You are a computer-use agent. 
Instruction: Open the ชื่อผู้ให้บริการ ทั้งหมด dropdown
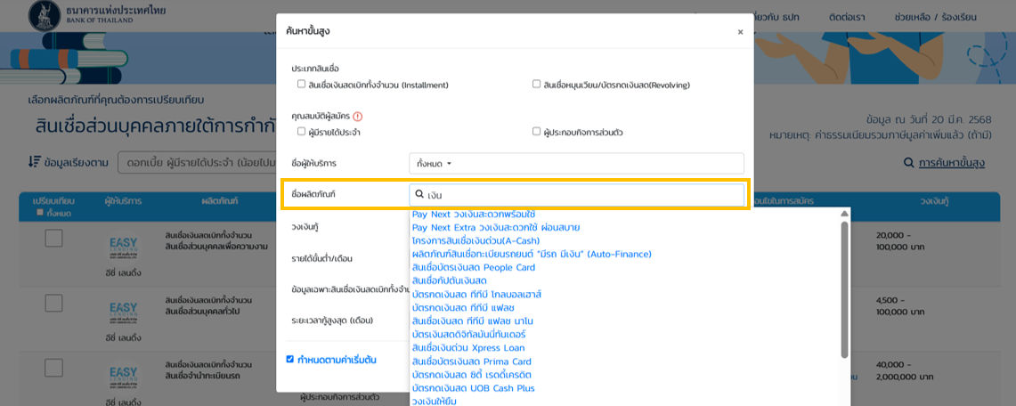click(x=577, y=164)
